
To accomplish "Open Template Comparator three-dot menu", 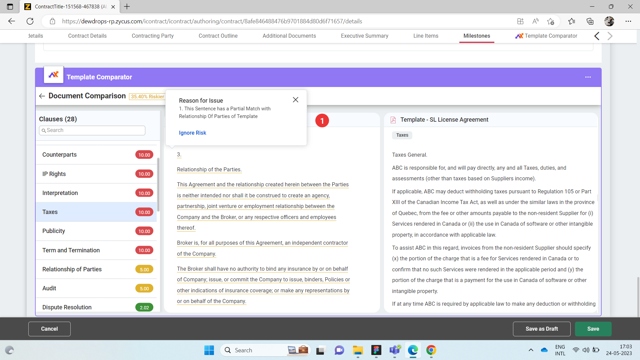I will (588, 77).
